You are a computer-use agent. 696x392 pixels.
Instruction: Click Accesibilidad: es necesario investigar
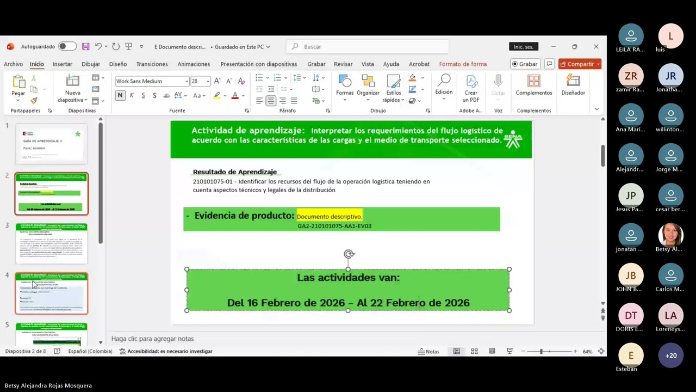(166, 352)
